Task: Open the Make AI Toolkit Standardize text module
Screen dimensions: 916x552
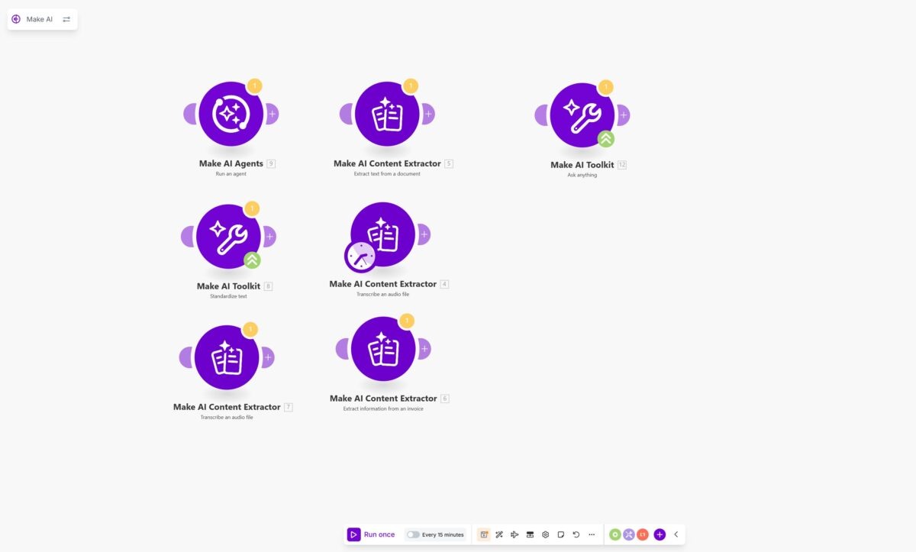Action: pos(228,237)
